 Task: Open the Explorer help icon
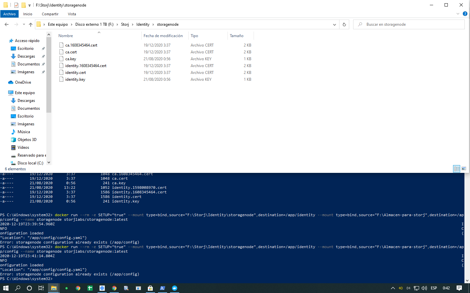click(465, 14)
